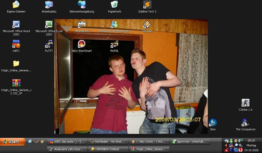Switch to the mIRC das euda taskbar window

pyautogui.click(x=67, y=142)
